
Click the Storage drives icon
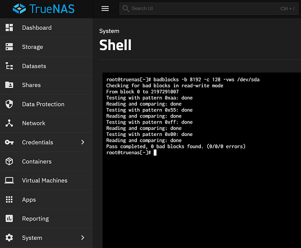9,47
